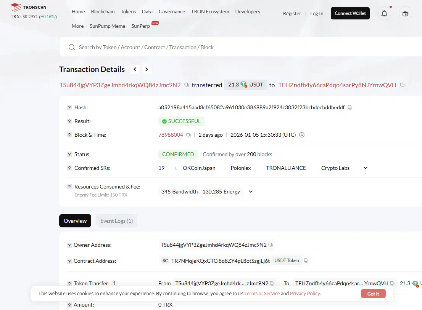Open the Terms of Service link
The width and height of the screenshot is (422, 310).
point(262,294)
